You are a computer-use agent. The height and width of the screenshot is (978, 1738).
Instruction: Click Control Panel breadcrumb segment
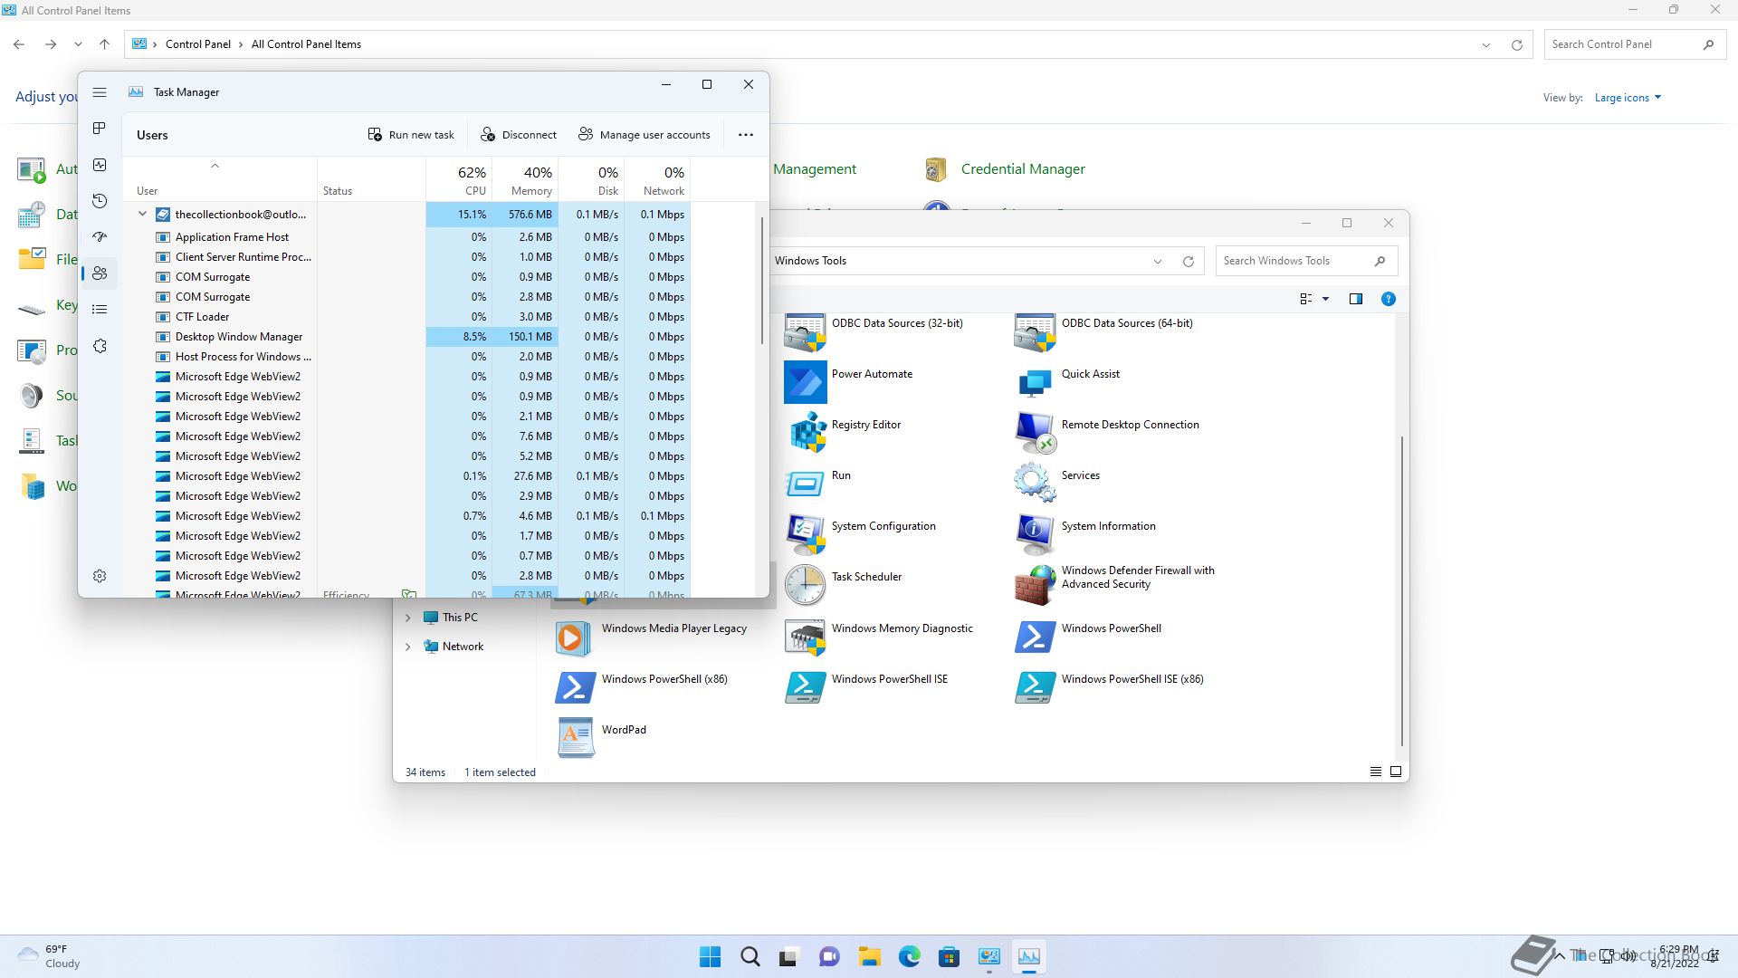[x=198, y=44]
